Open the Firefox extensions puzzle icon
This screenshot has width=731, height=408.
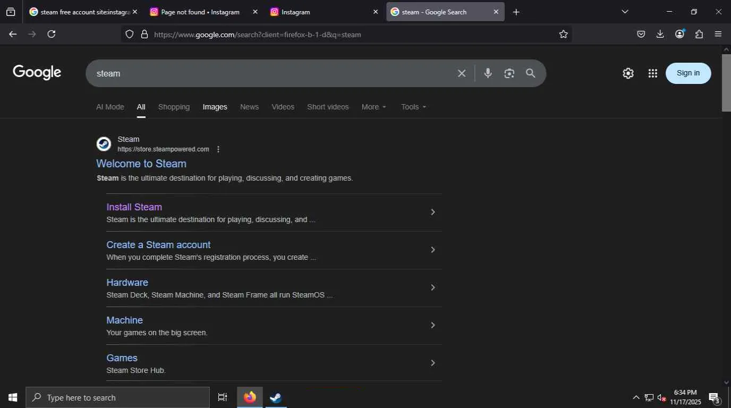699,34
